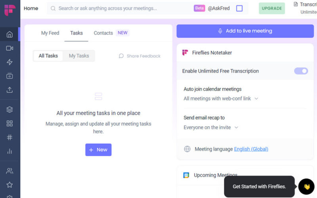Open the English (Global) language link
Image resolution: width=317 pixels, height=198 pixels.
pos(251,149)
